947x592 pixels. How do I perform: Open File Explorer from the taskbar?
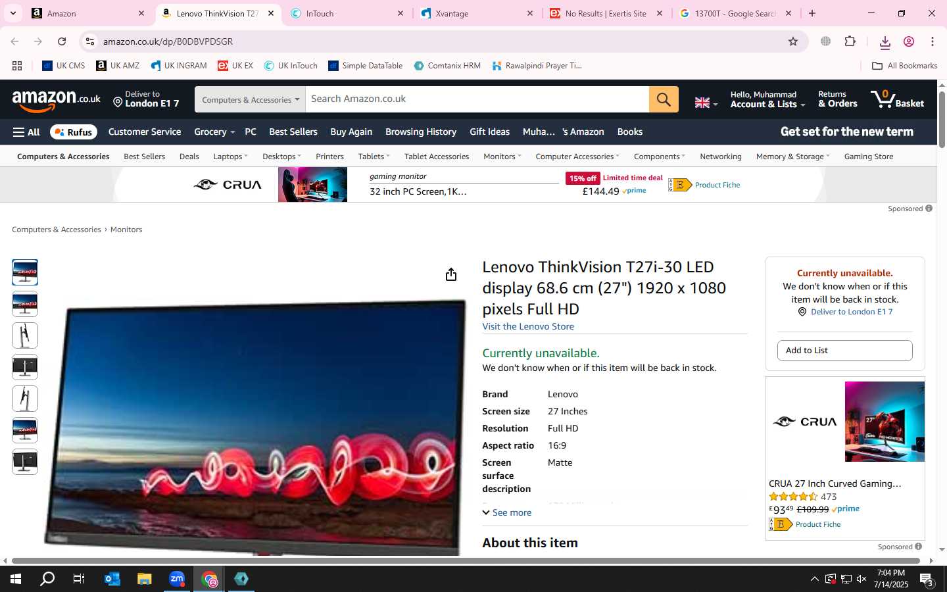(x=145, y=579)
